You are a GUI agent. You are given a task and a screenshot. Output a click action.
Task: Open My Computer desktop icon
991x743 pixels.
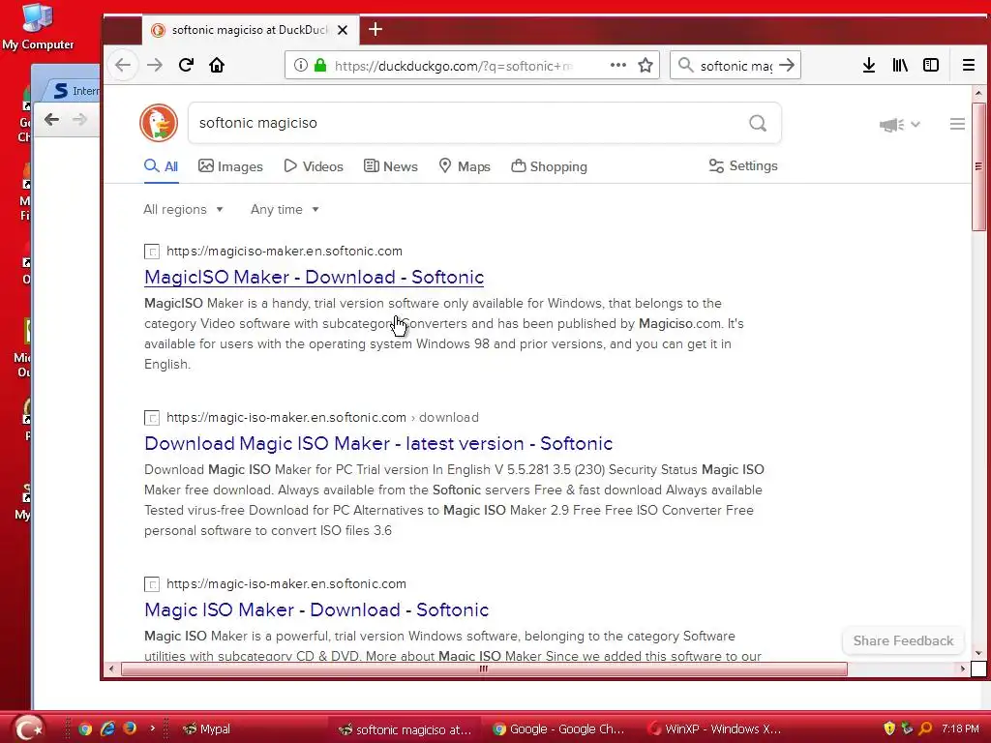point(38,26)
